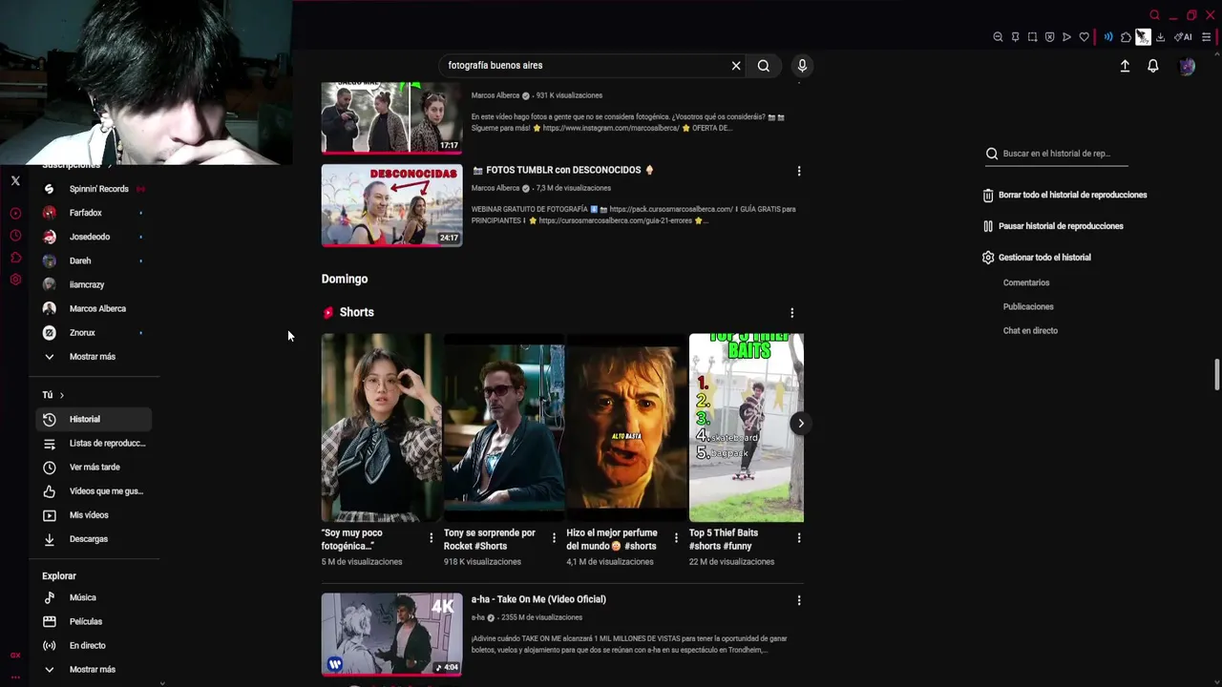Expand subscriptions with Mostrar más
Image resolution: width=1222 pixels, height=687 pixels.
click(x=94, y=356)
